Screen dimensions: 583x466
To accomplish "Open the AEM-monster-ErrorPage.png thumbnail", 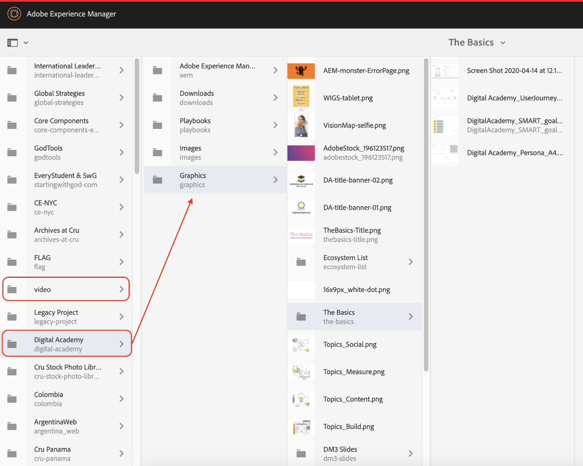I will (x=301, y=71).
